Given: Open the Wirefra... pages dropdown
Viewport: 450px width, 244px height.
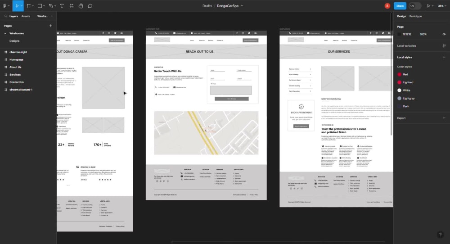Looking at the screenshot, I should 45,16.
